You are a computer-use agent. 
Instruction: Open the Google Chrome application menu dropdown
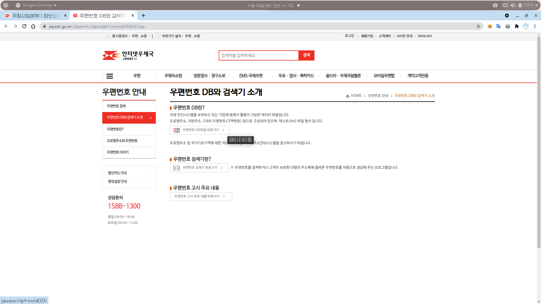[36, 5]
